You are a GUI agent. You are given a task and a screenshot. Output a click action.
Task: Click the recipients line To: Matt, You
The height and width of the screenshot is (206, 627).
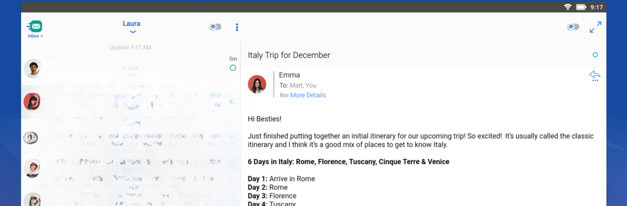(x=297, y=85)
